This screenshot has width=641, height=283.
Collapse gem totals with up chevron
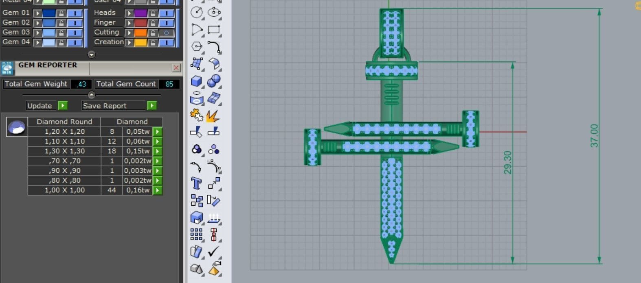click(92, 95)
